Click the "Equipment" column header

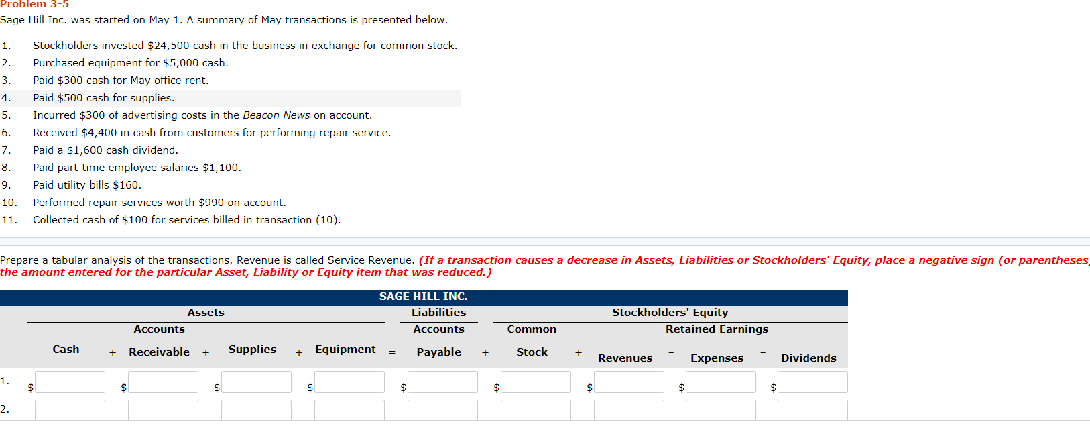[345, 350]
